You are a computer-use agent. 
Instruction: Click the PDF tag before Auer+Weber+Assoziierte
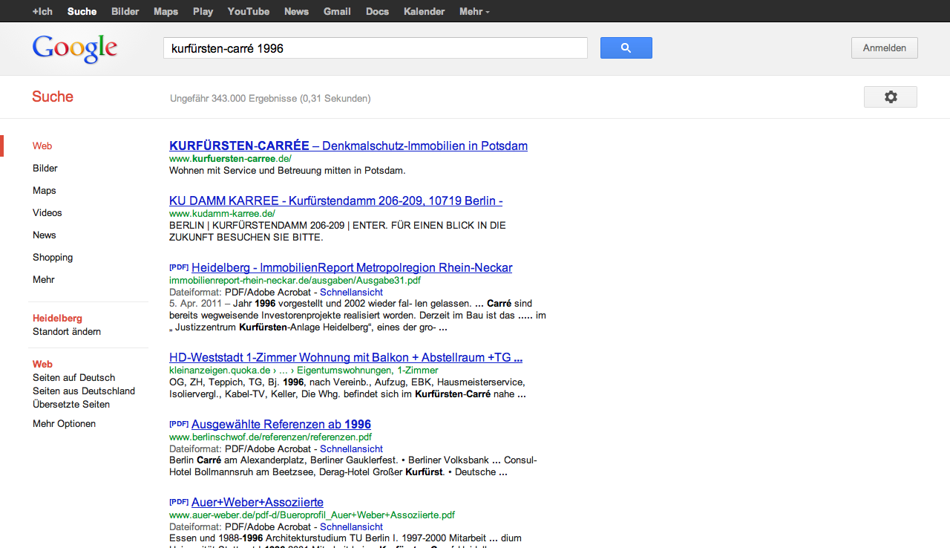[179, 501]
